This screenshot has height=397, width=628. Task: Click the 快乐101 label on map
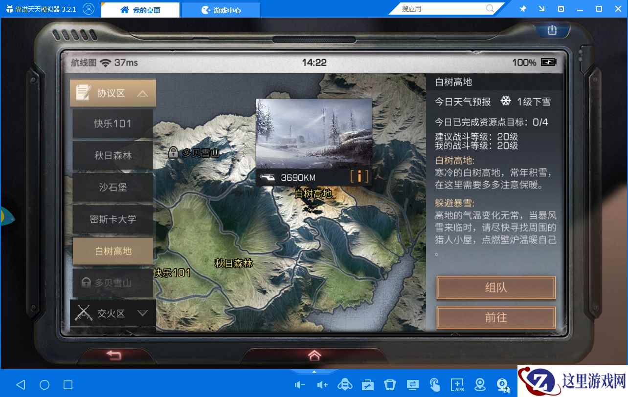click(172, 273)
